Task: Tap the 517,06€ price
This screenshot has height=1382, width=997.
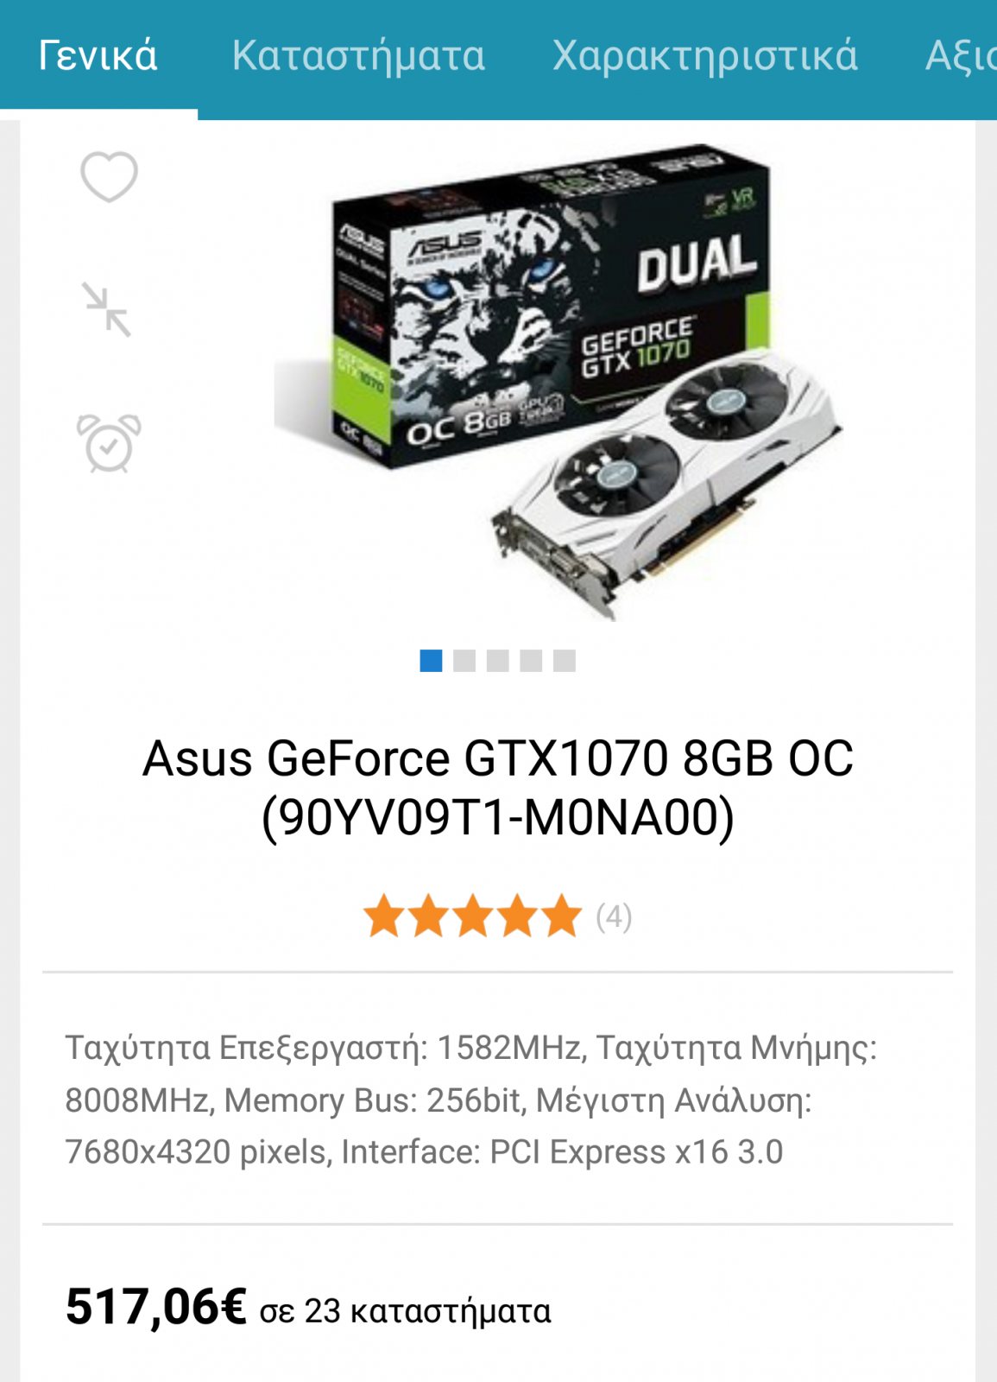Action: click(156, 1306)
